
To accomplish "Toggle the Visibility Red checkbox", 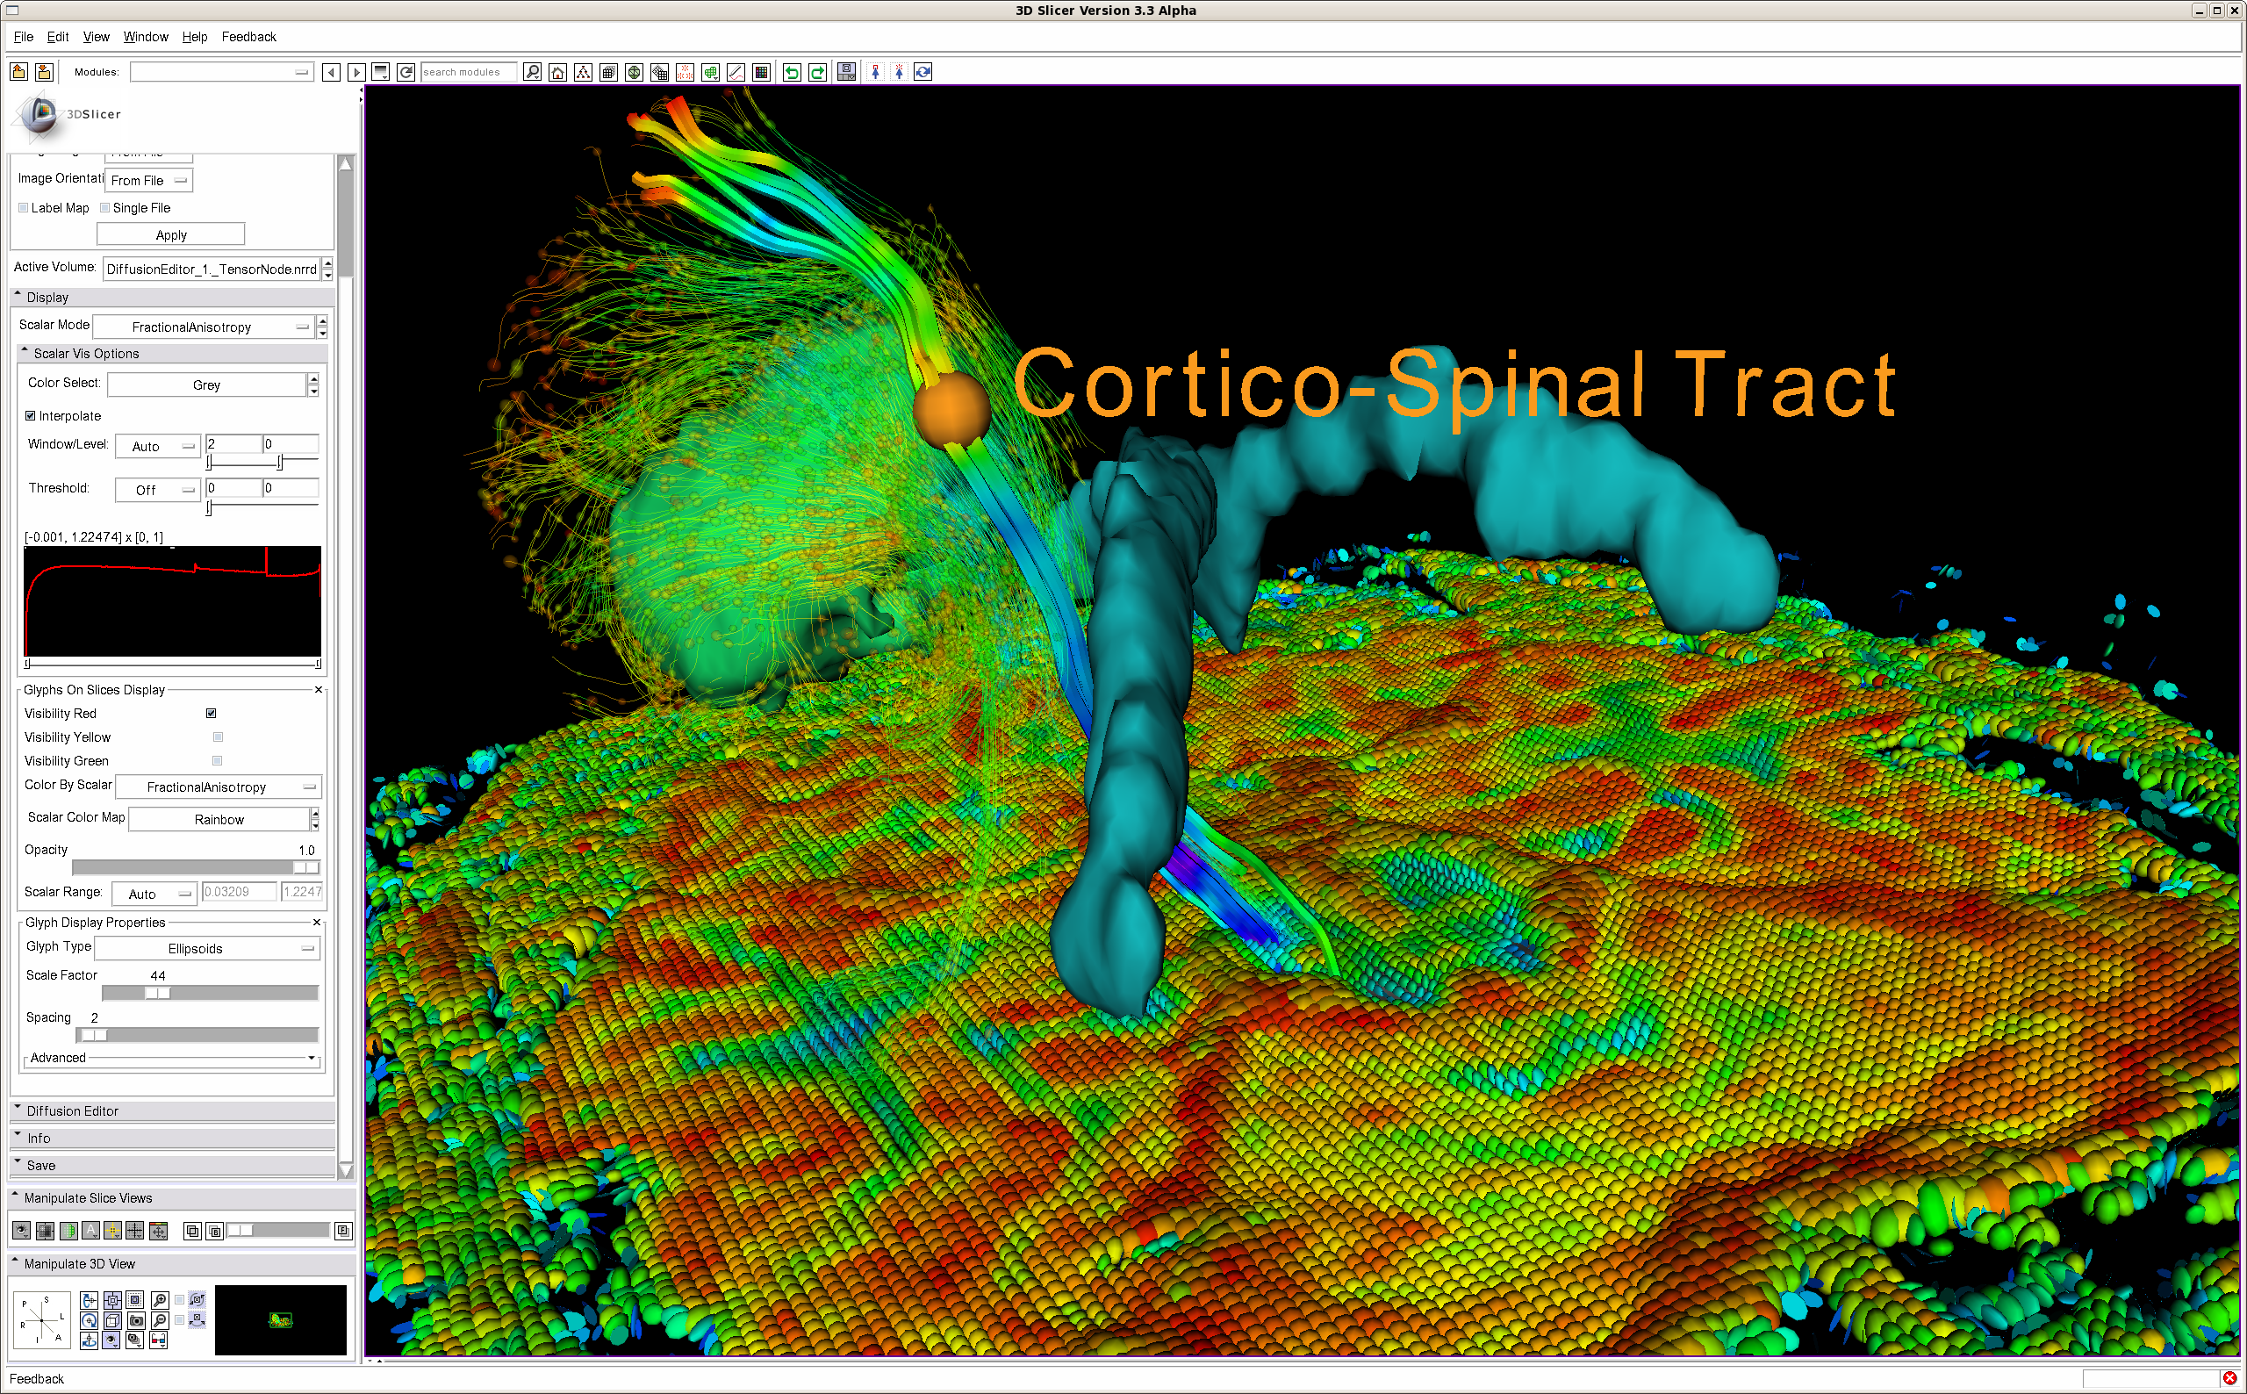I will click(211, 714).
